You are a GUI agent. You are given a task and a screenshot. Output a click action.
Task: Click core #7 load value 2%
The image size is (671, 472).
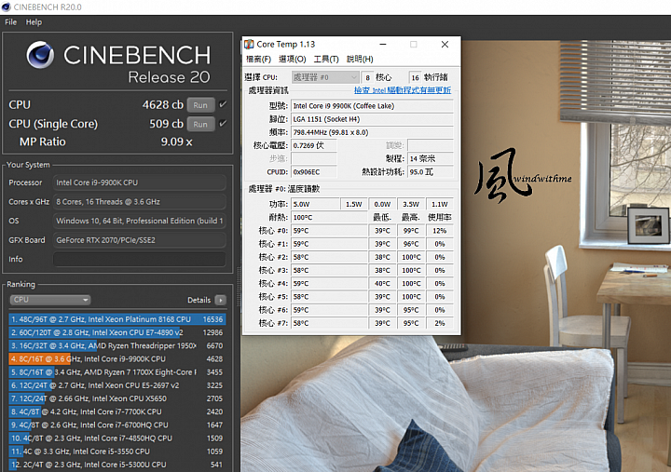pos(440,324)
